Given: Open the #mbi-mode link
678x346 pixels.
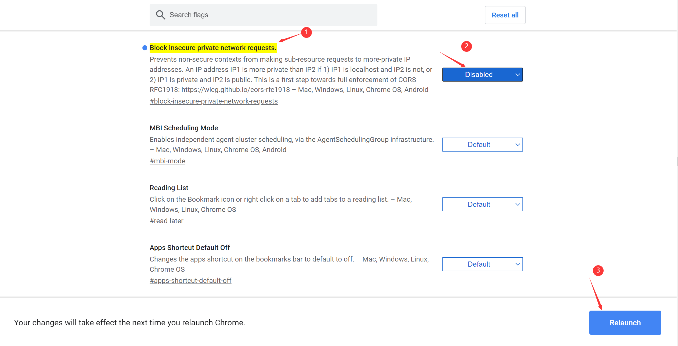Looking at the screenshot, I should (x=167, y=161).
